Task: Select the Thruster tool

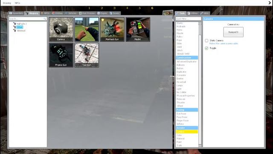Action: 181,103
